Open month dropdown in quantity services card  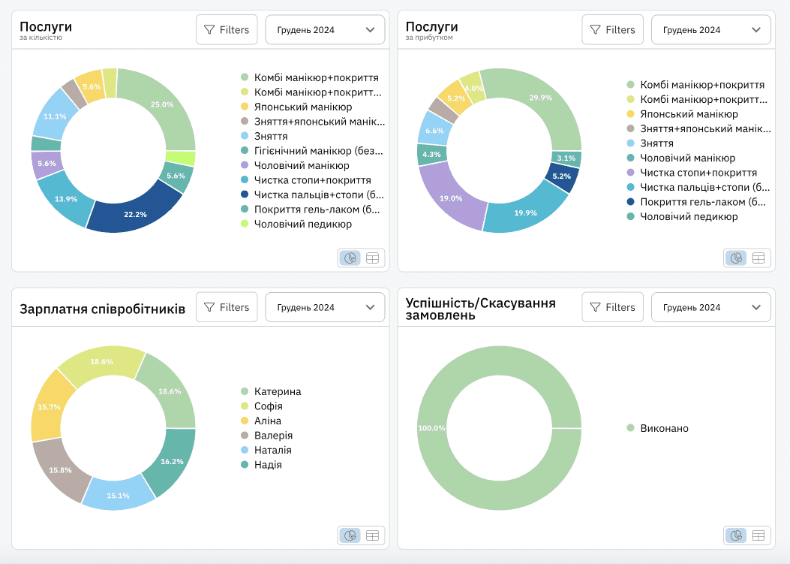pyautogui.click(x=325, y=30)
